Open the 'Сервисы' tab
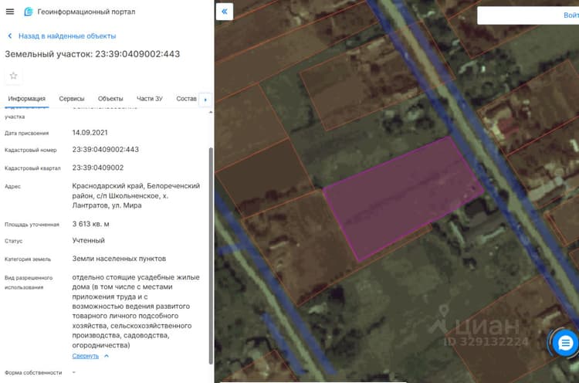This screenshot has height=383, width=579. point(72,99)
